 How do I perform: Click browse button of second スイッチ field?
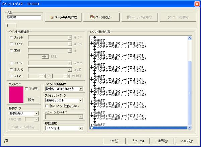click(x=70, y=44)
